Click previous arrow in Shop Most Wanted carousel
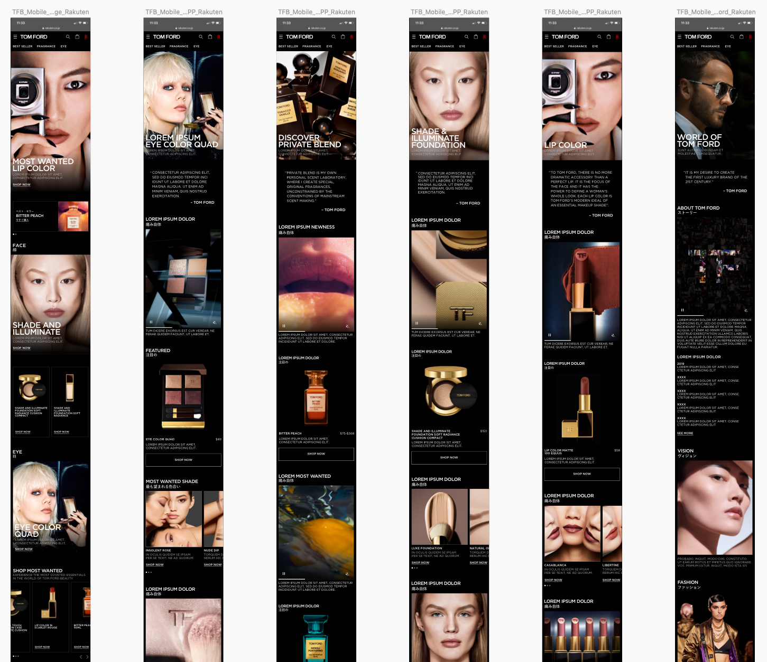The width and height of the screenshot is (767, 662). point(81,657)
